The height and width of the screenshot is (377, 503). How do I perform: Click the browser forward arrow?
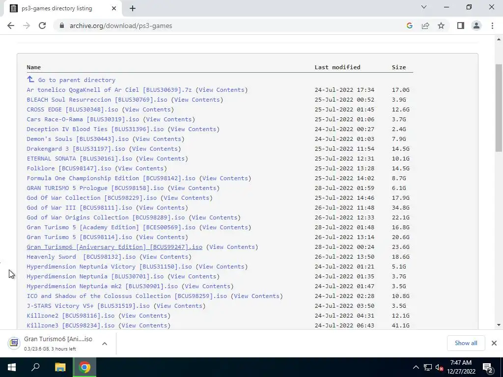coord(27,26)
